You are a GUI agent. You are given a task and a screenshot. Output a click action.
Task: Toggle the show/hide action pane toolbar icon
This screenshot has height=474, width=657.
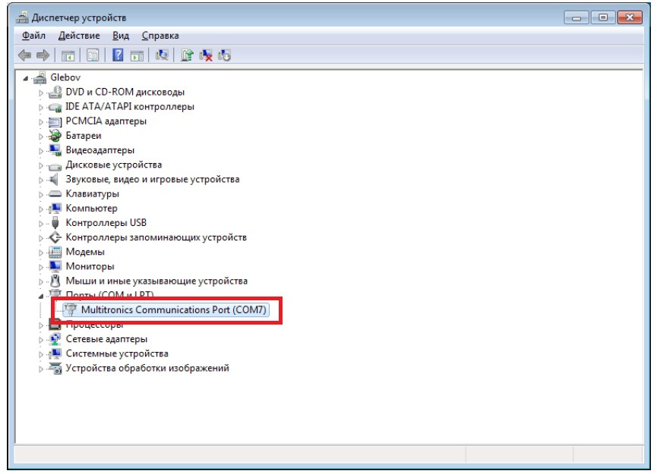pos(137,55)
